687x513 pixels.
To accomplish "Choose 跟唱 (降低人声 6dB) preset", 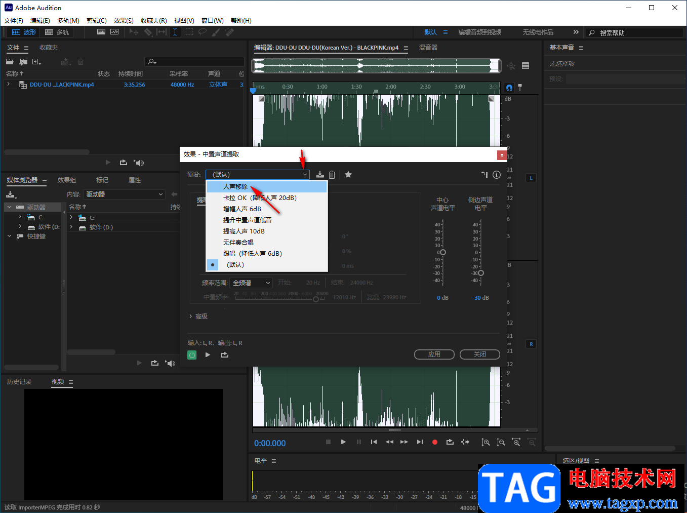I will [x=267, y=254].
